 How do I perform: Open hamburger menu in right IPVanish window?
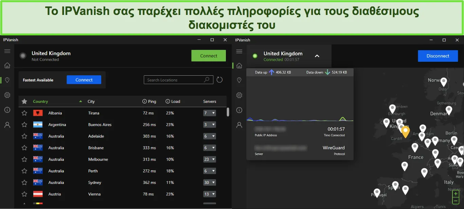[239, 51]
